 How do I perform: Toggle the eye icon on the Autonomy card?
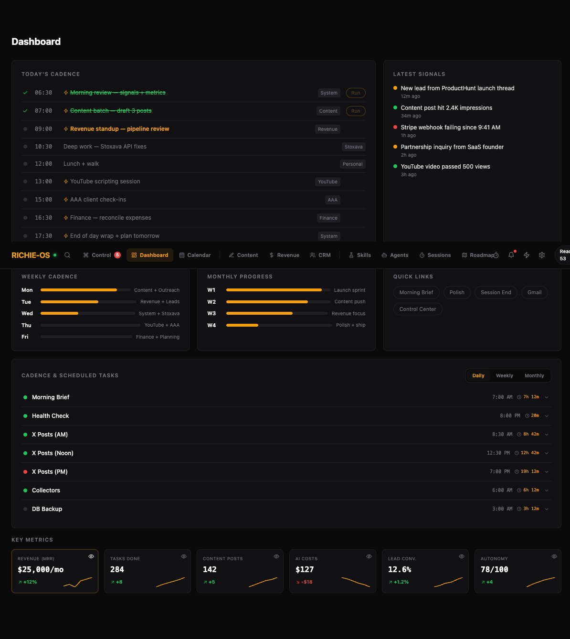[x=554, y=556]
